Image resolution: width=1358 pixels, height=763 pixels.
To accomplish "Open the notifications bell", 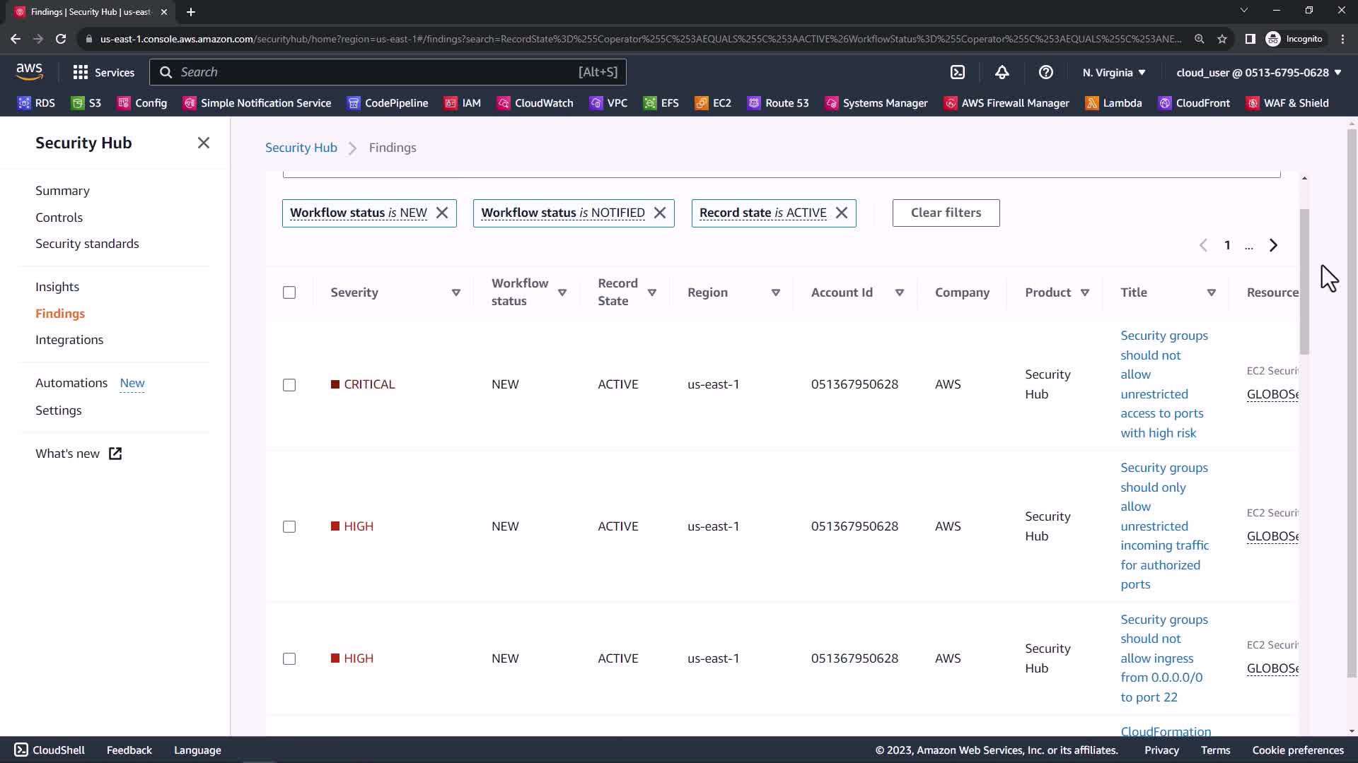I will coord(1002,72).
